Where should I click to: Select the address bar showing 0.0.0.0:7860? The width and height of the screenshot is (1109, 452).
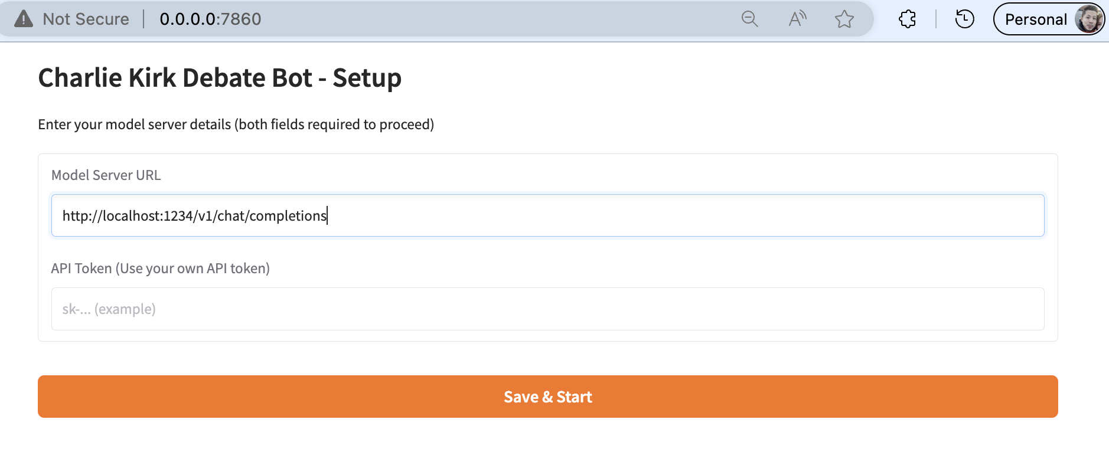point(210,18)
